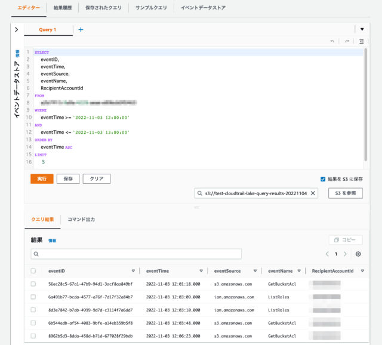382x345 pixels.
Task: Select row with eventID starting 56ec28c5
Action: 33,284
